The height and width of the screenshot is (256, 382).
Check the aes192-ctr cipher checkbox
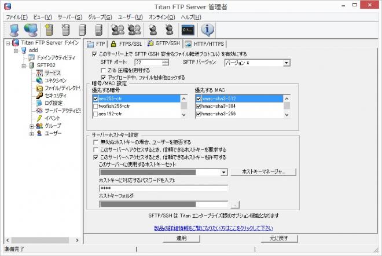click(95, 114)
